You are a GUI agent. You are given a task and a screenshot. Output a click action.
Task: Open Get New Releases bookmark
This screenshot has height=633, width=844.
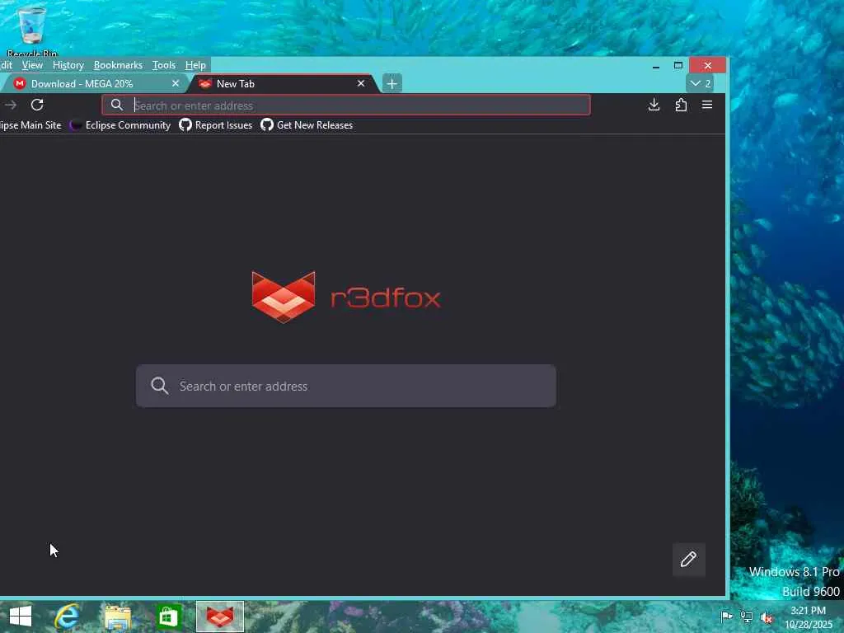[307, 125]
